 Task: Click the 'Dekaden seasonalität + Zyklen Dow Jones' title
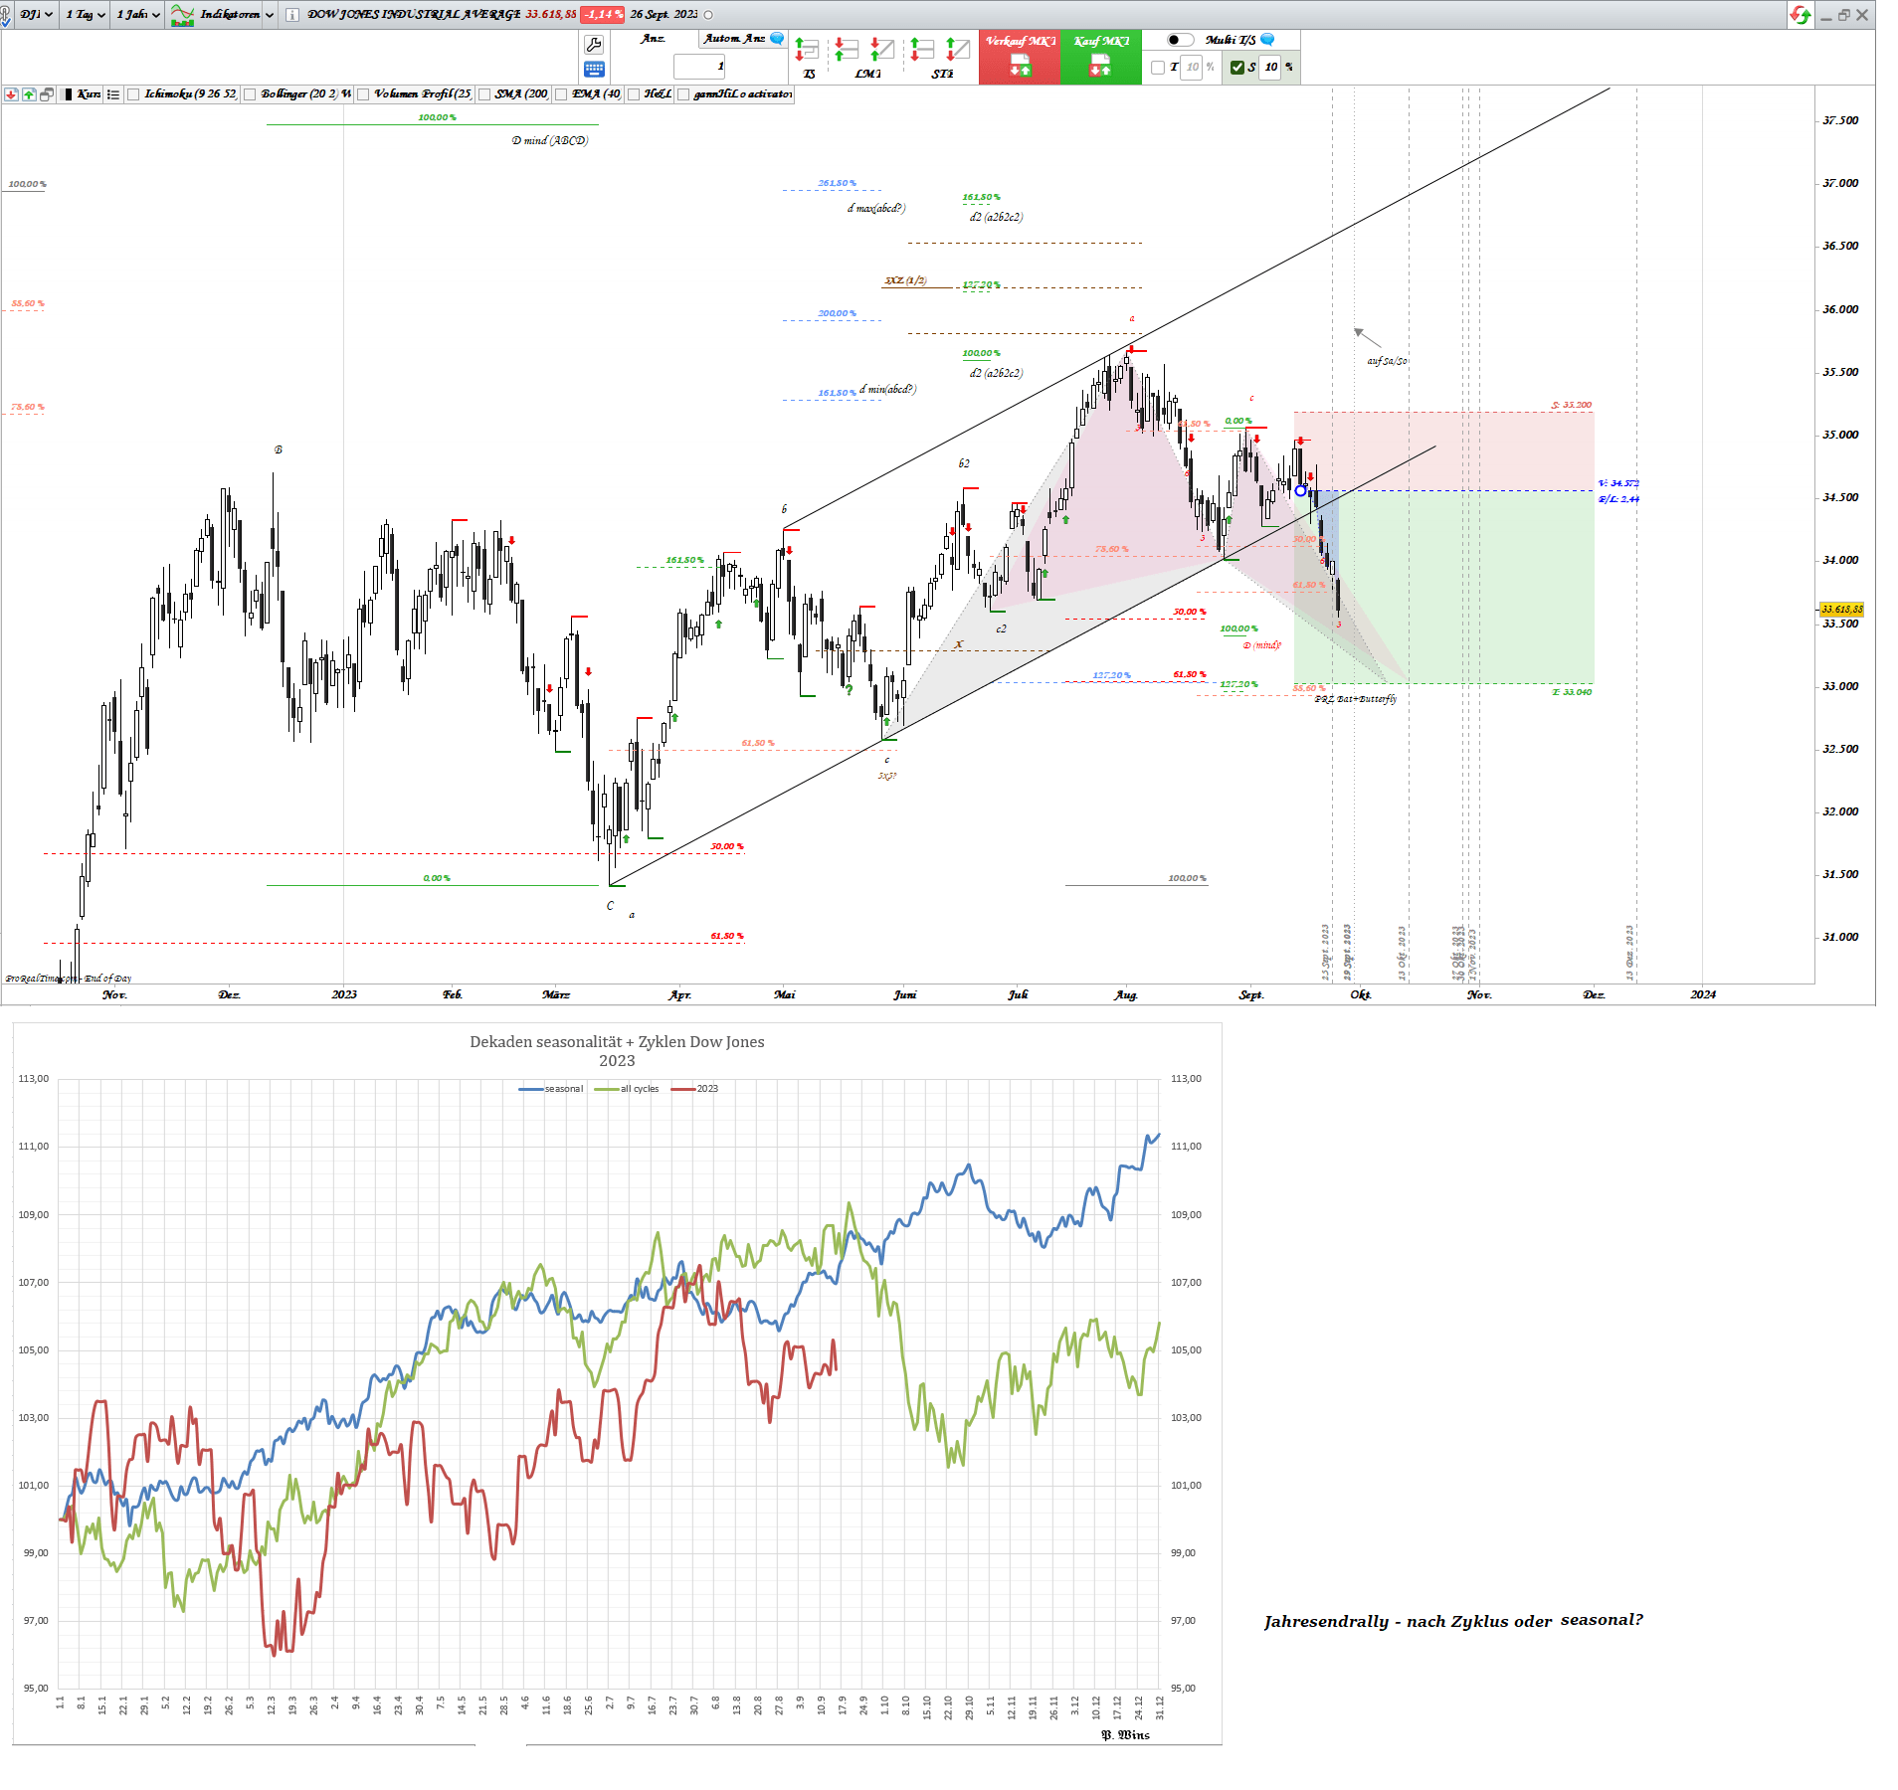(617, 1042)
